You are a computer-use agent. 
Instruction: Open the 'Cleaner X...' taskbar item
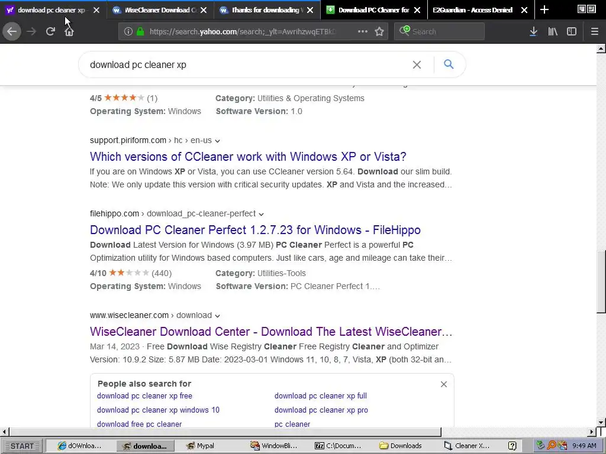tap(466, 446)
